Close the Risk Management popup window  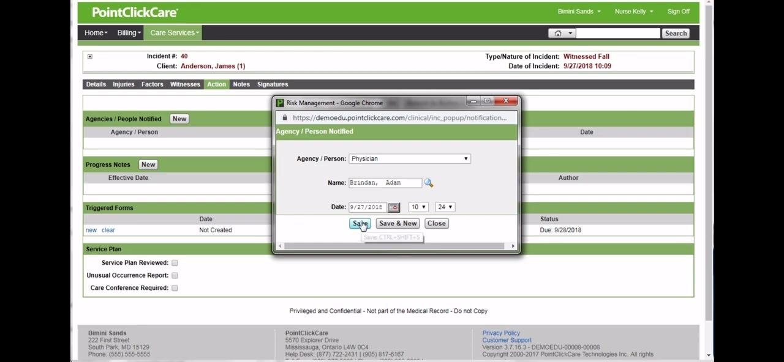click(506, 102)
